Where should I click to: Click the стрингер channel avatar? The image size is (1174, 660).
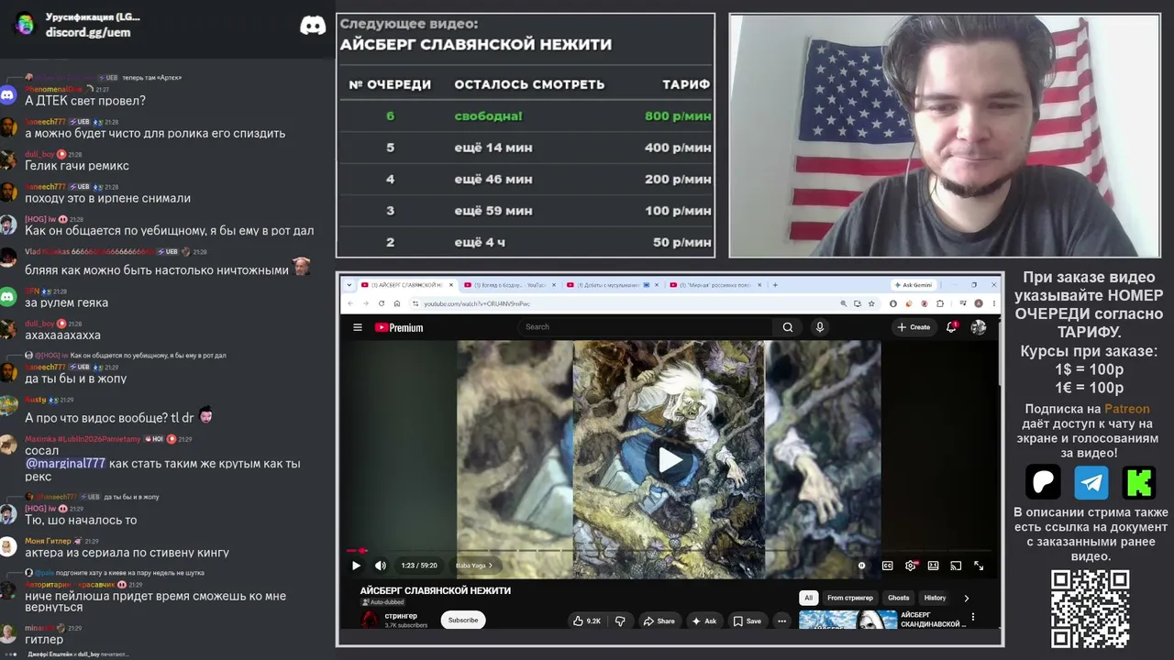coord(370,621)
